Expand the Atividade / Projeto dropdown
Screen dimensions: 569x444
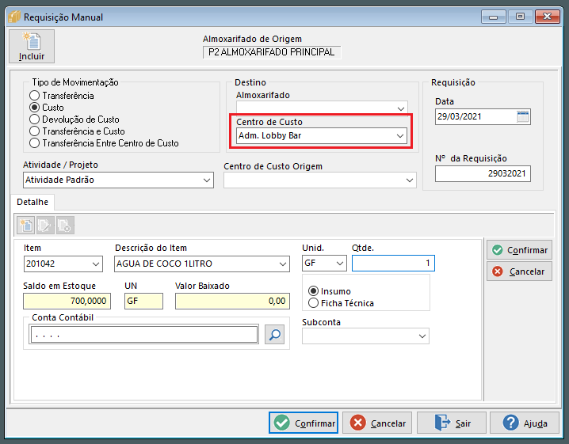click(207, 180)
